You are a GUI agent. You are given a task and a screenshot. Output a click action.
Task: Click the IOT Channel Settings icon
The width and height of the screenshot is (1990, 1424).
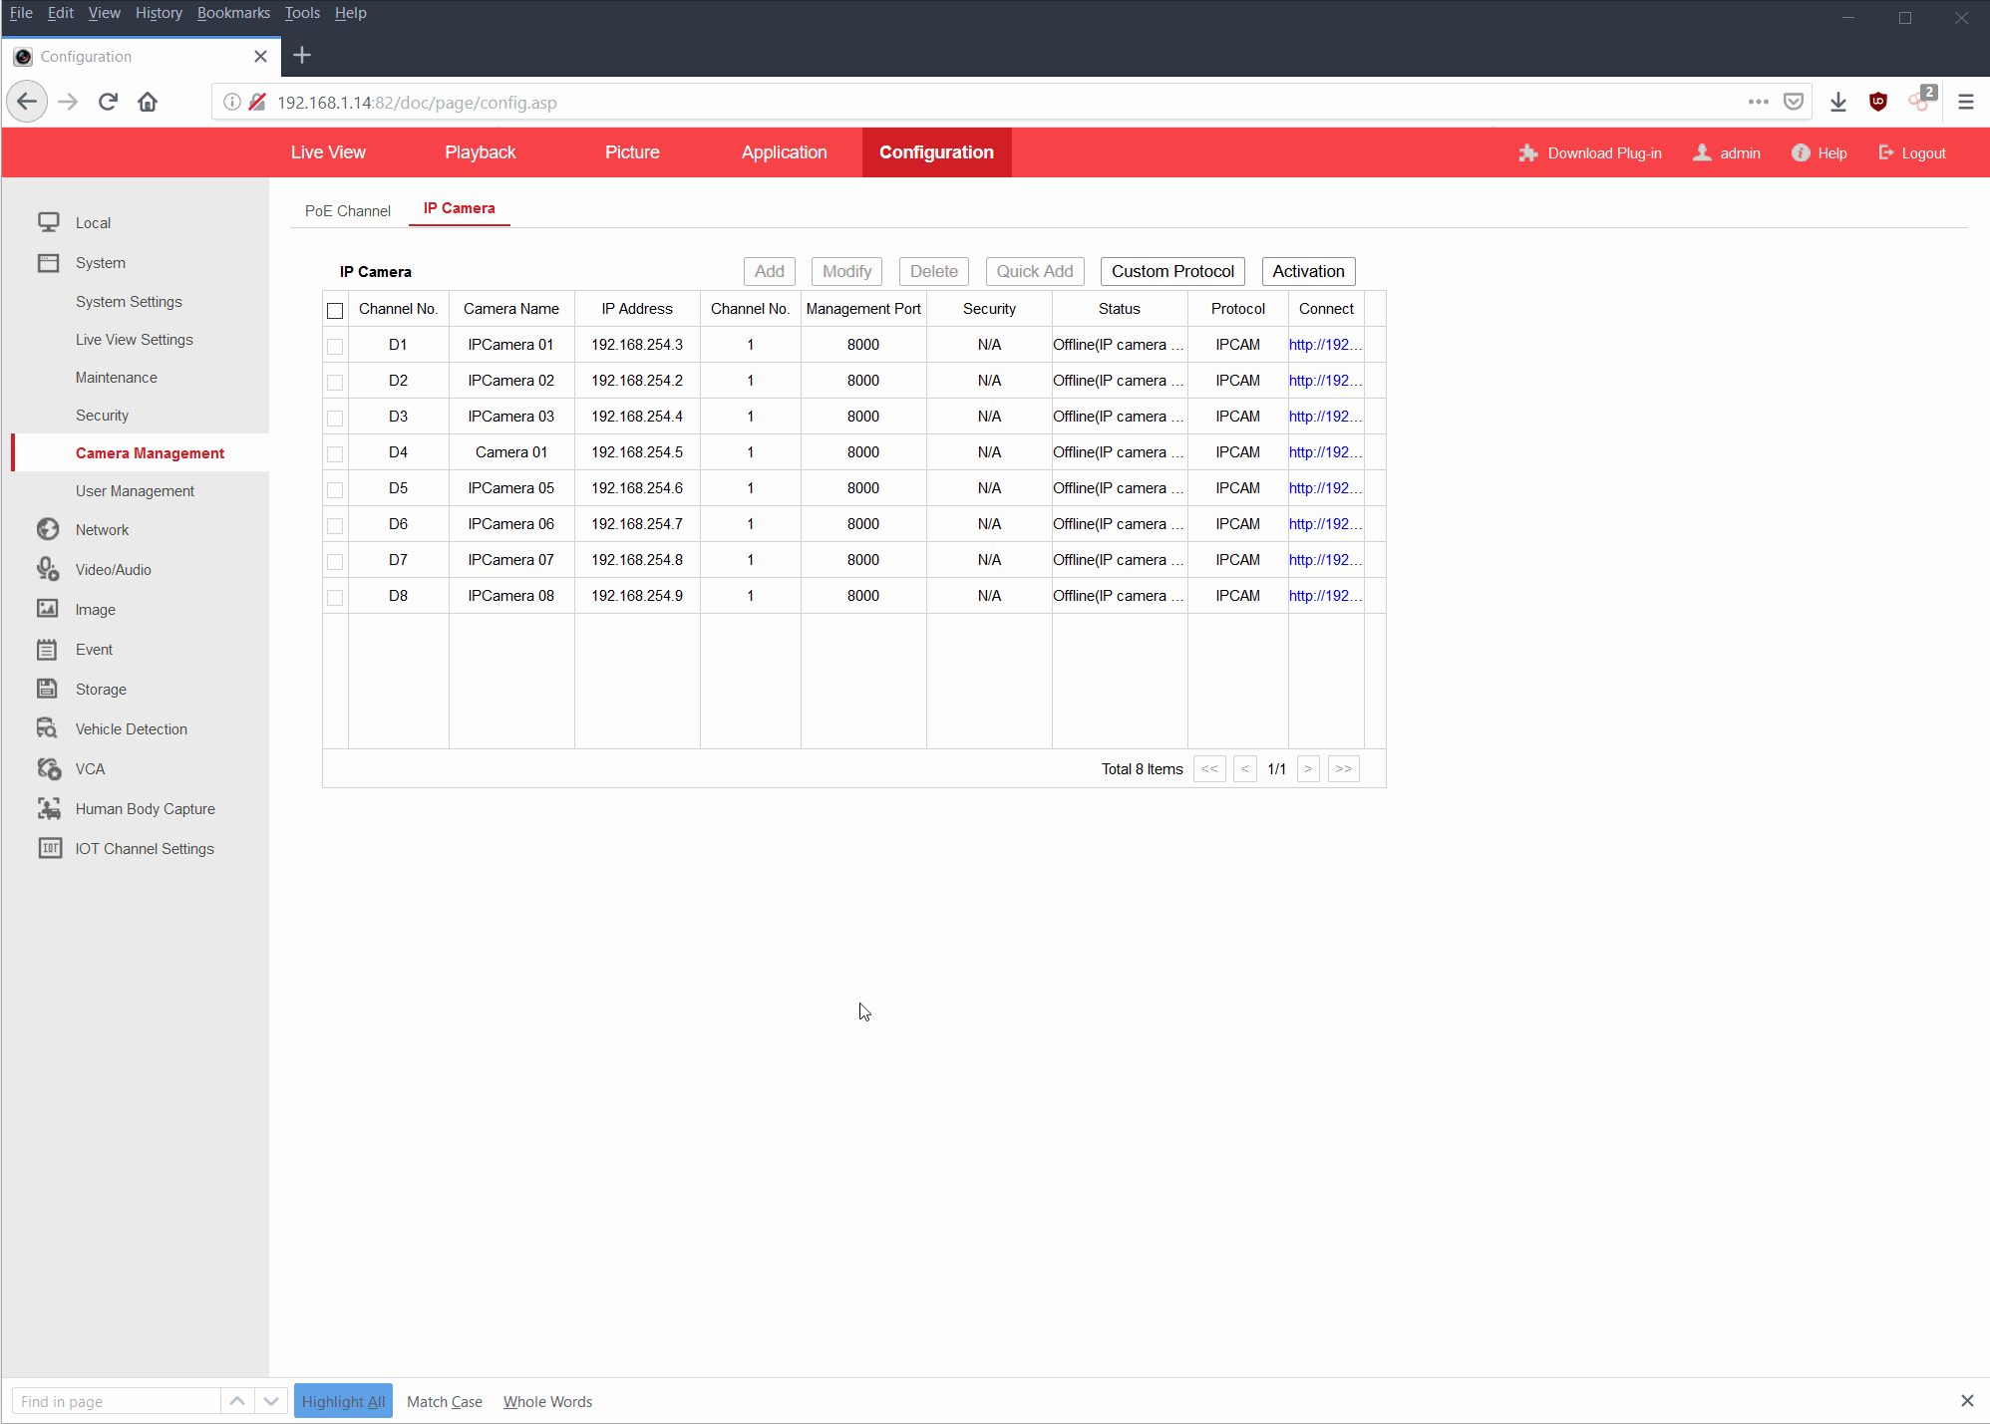(x=49, y=848)
